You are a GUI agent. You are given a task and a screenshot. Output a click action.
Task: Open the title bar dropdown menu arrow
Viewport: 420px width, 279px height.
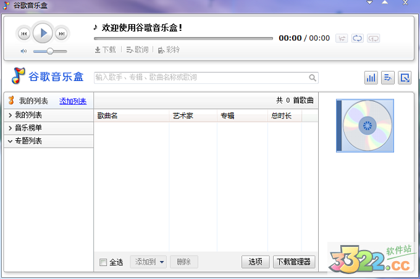[x=369, y=2]
